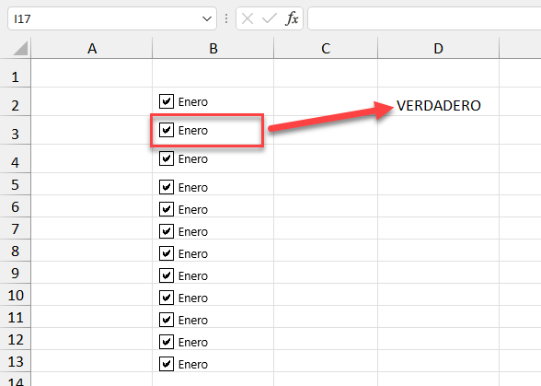541x386 pixels.
Task: Click cell D2 containing VERDADERO
Action: click(x=438, y=101)
